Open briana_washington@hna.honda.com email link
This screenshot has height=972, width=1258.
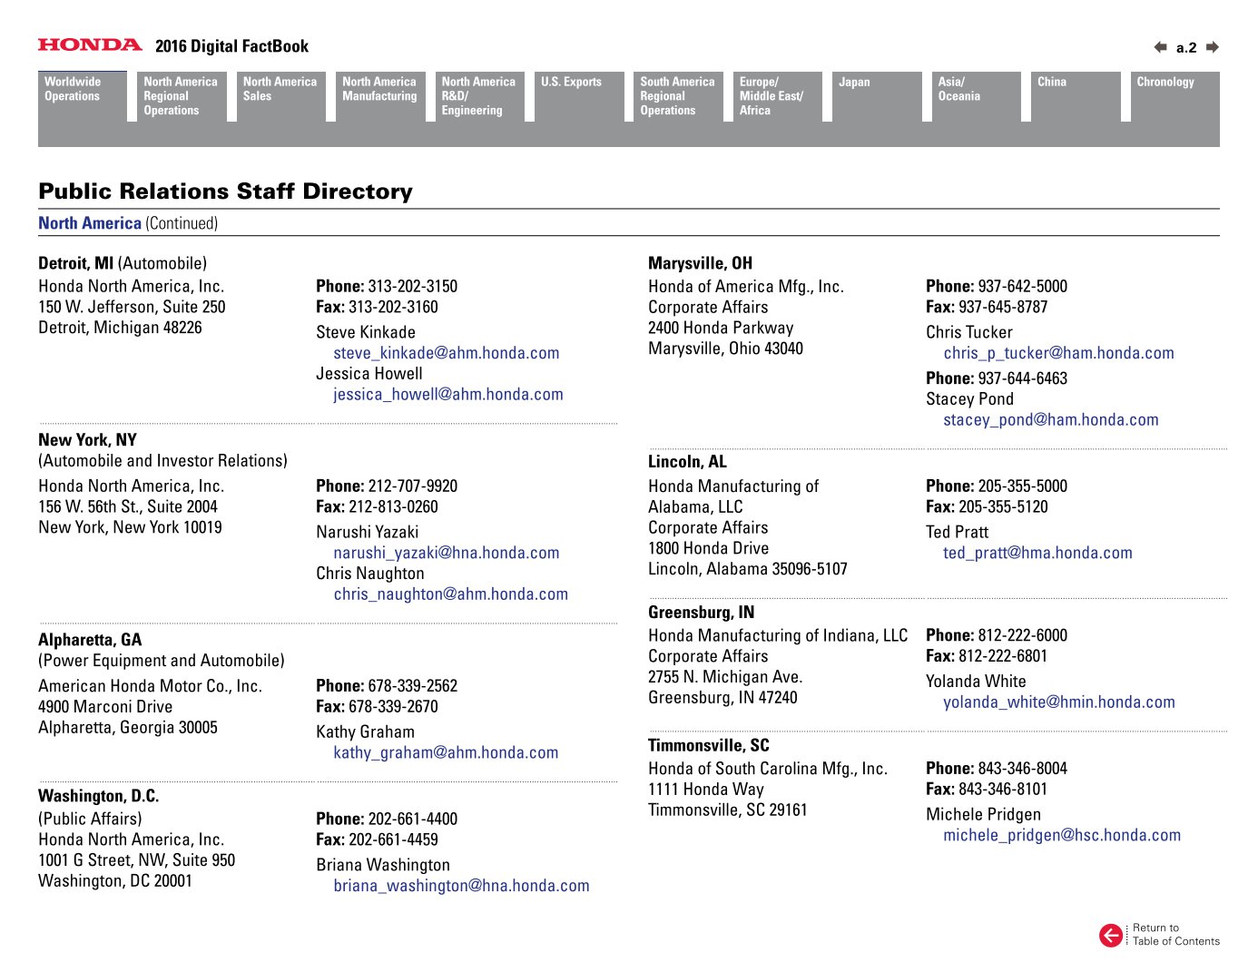(461, 886)
